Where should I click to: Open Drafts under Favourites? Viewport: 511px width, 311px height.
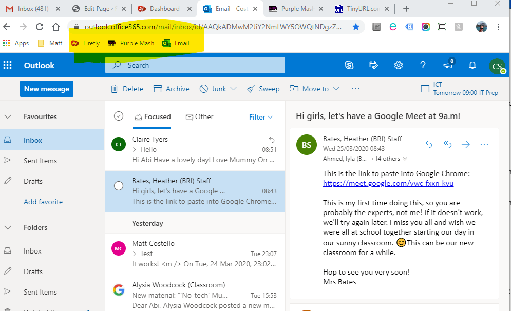click(x=52, y=181)
